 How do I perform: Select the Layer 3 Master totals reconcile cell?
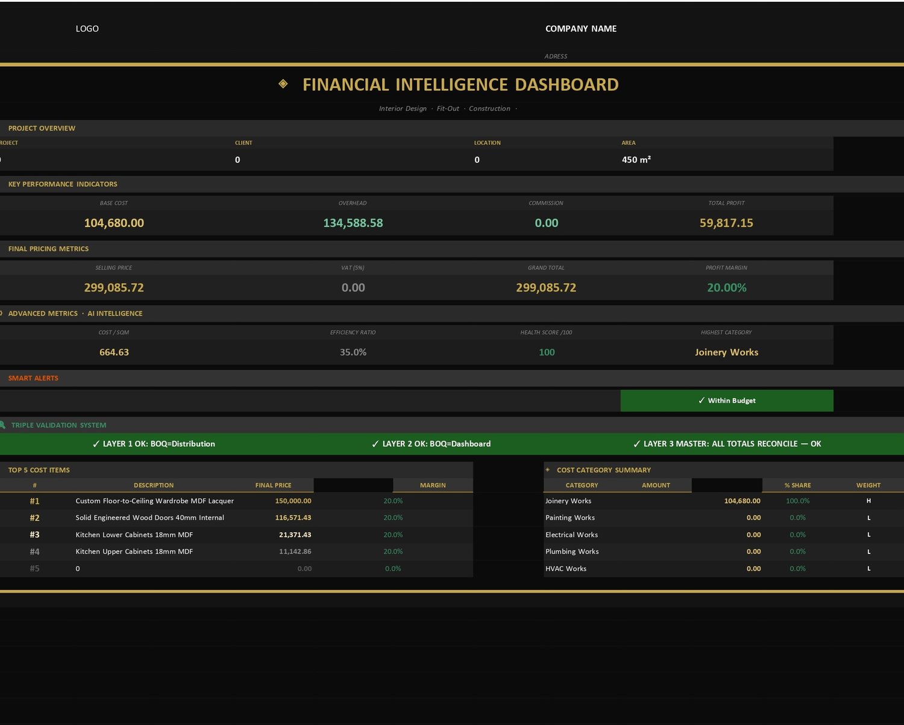click(x=727, y=444)
